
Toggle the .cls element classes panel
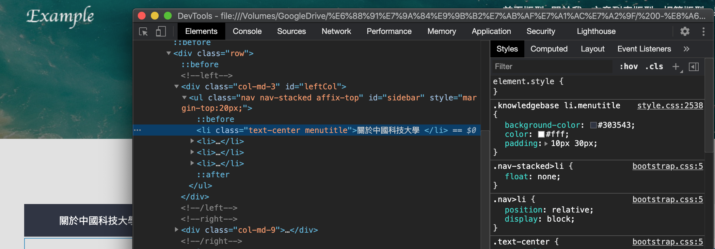654,66
